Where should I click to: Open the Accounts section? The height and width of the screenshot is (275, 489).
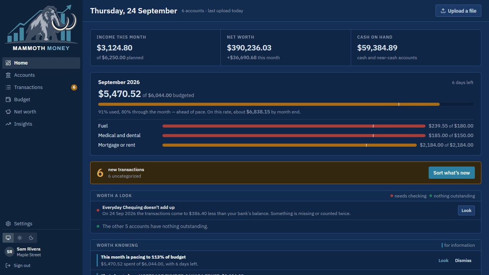41,75
